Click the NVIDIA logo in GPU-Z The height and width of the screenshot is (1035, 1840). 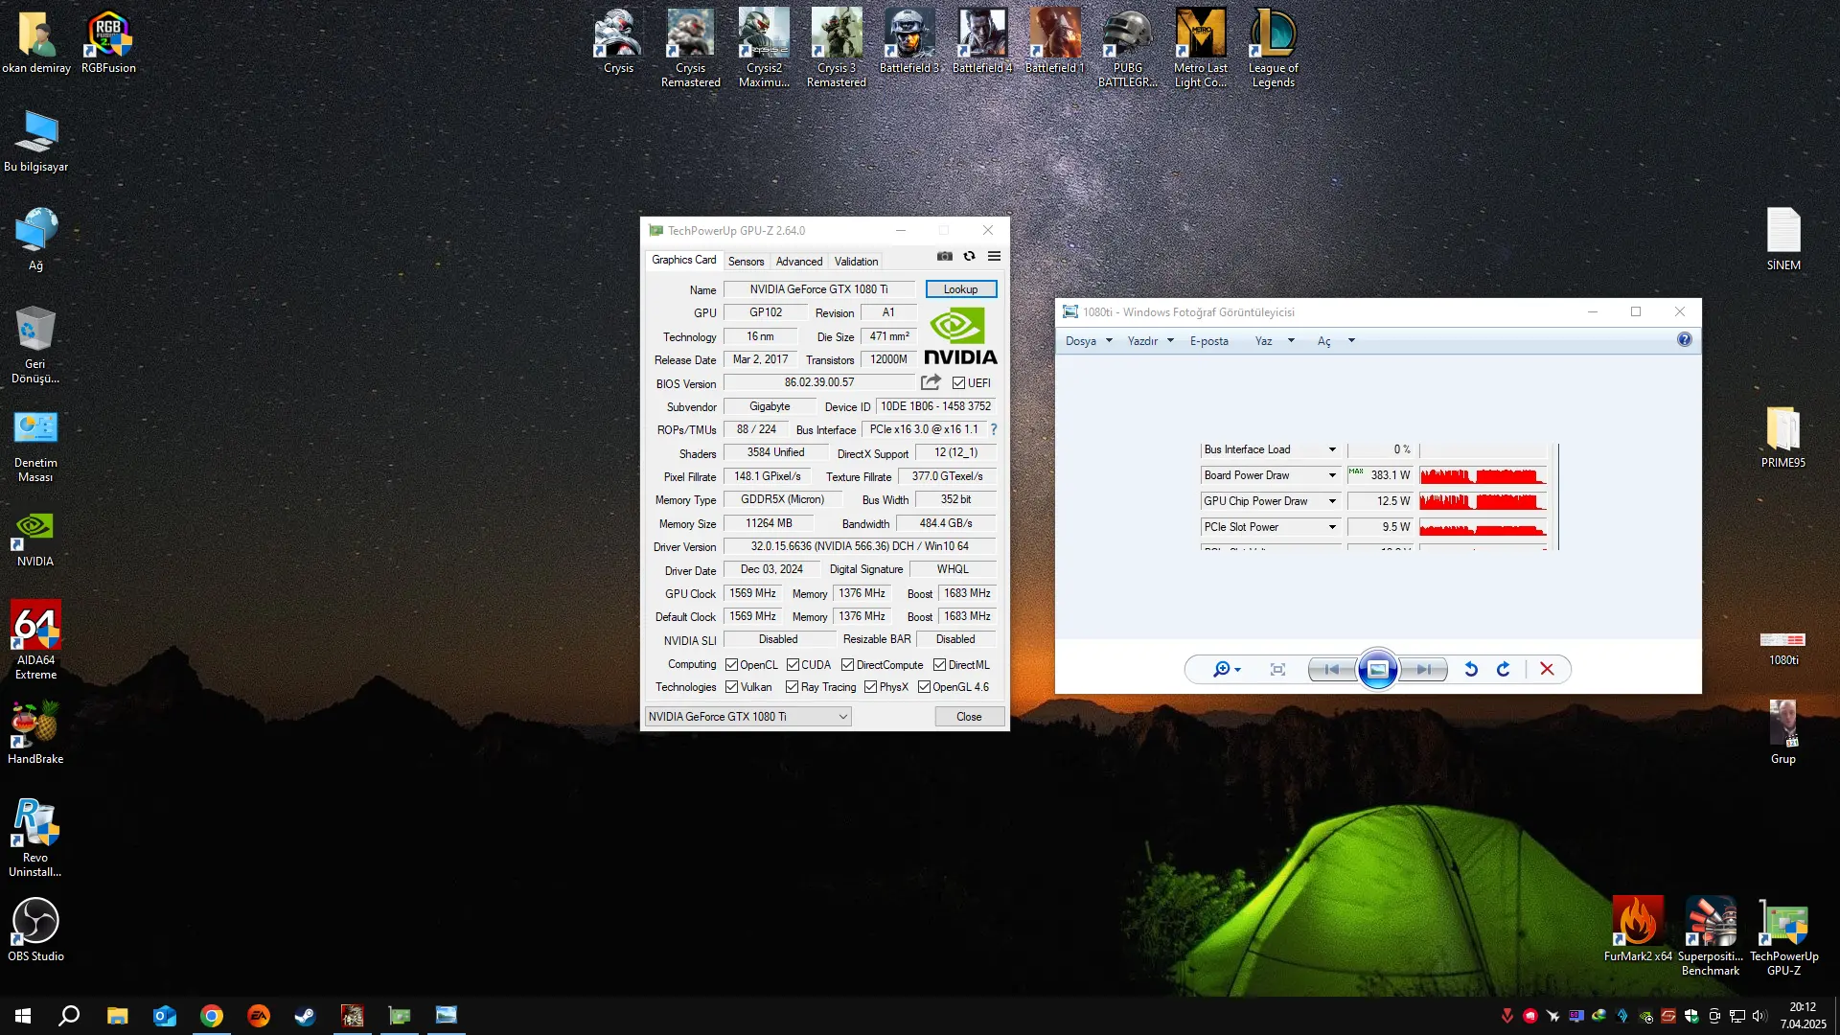tap(960, 335)
